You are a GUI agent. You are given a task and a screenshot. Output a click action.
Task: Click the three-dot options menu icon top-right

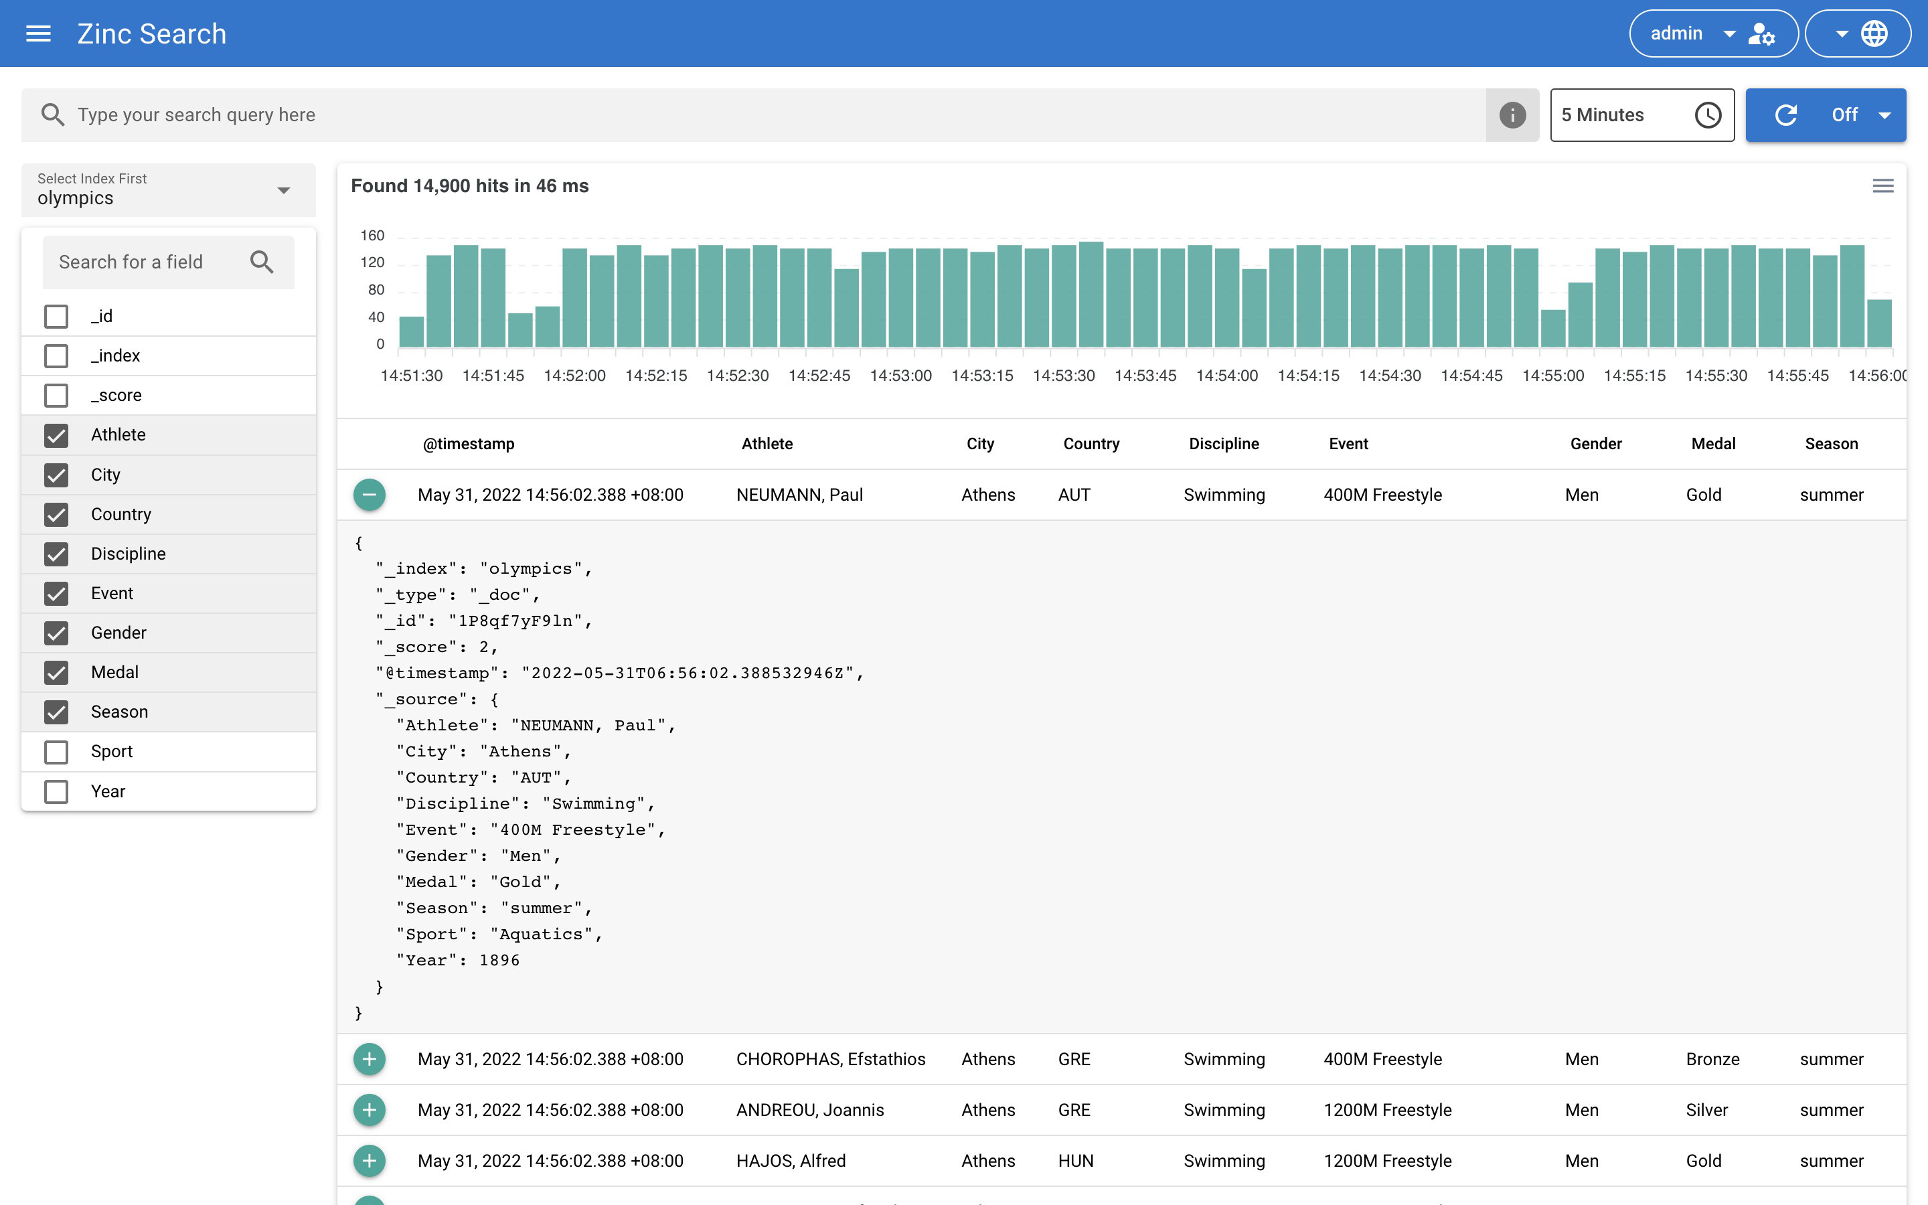1882,185
